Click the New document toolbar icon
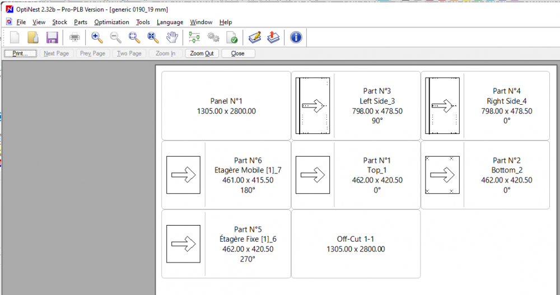The width and height of the screenshot is (560, 295). click(15, 37)
